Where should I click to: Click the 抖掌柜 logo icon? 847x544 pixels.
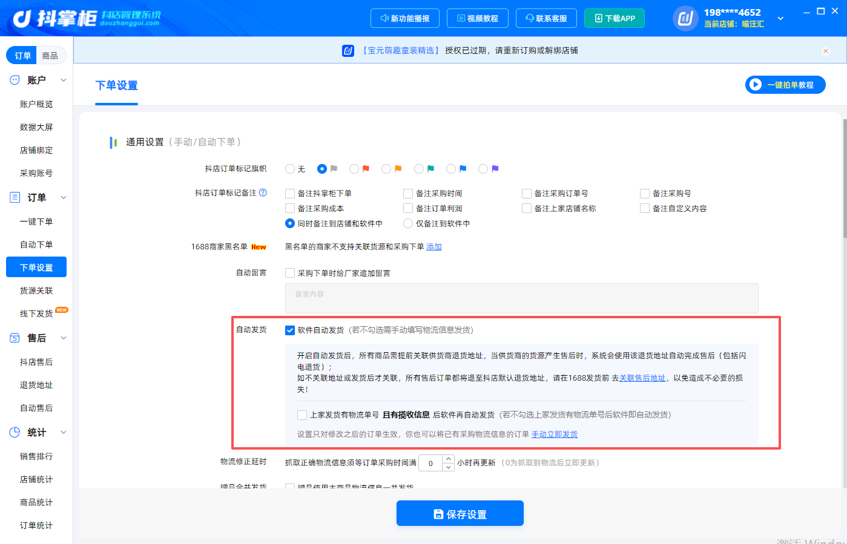(x=22, y=19)
